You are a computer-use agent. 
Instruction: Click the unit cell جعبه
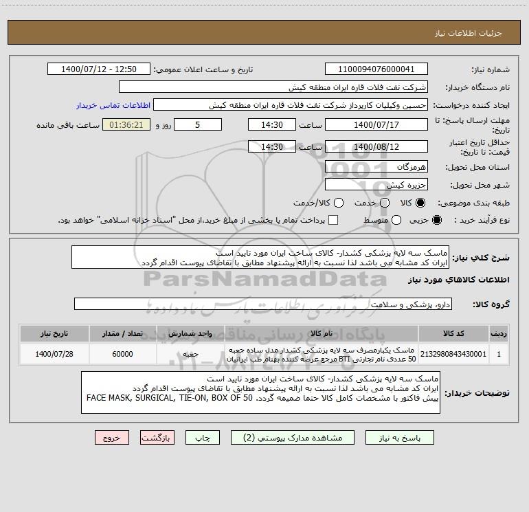click(x=190, y=354)
